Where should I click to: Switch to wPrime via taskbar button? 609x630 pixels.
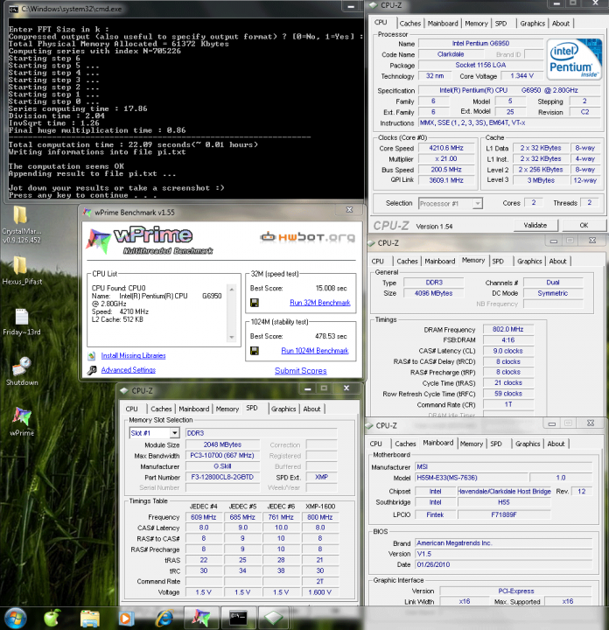[x=201, y=618]
